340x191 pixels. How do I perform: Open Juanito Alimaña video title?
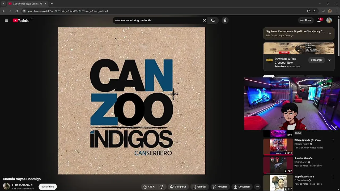[303, 158]
